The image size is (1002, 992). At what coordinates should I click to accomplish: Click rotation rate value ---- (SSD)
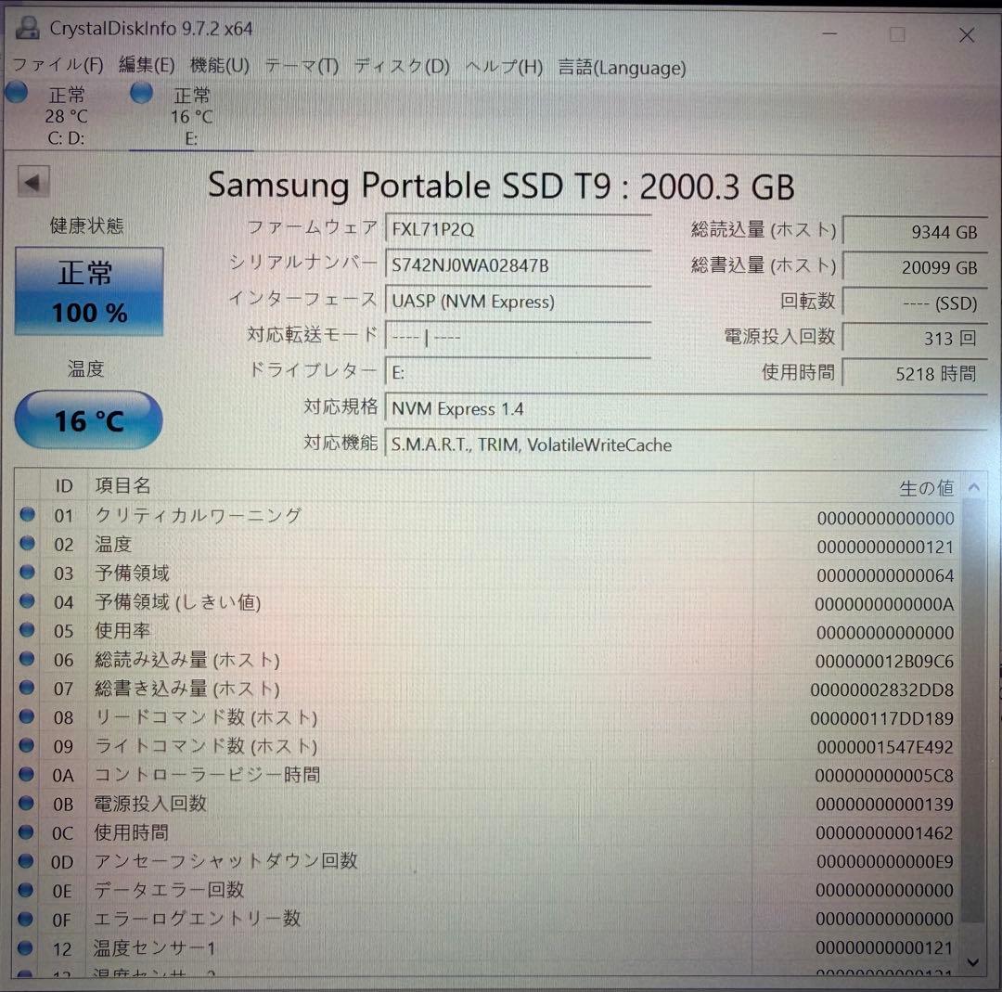pyautogui.click(x=915, y=303)
